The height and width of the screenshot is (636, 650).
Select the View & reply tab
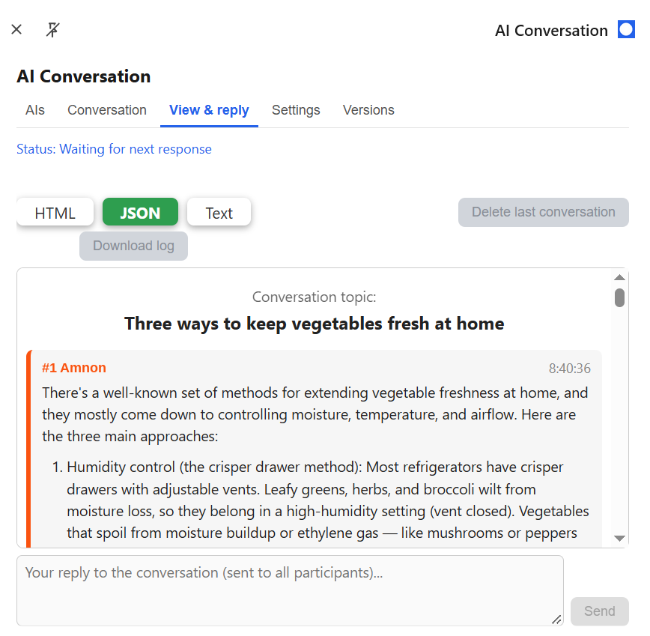pyautogui.click(x=209, y=110)
